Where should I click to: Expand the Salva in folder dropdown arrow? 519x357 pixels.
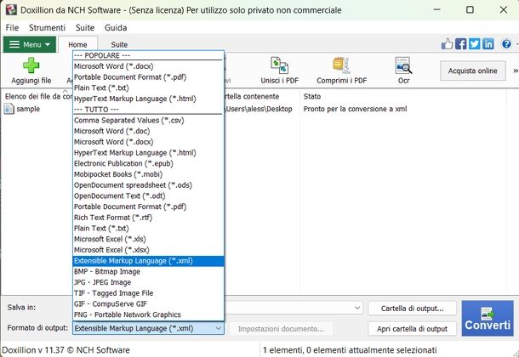[357, 308]
